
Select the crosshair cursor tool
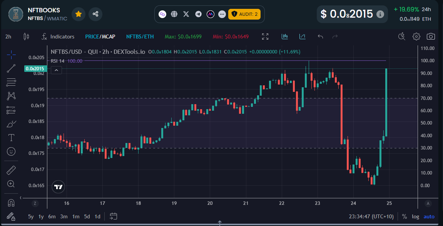[x=11, y=55]
